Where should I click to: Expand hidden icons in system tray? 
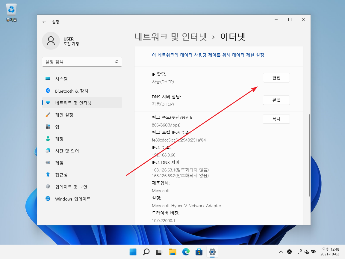[x=281, y=252]
